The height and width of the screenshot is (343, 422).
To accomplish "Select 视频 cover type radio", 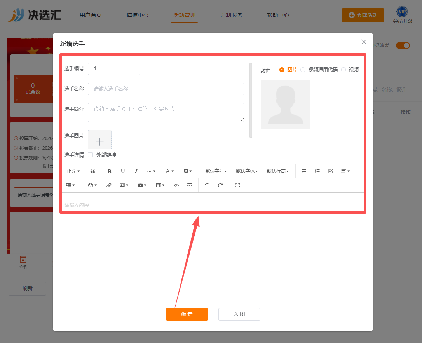I will [344, 70].
